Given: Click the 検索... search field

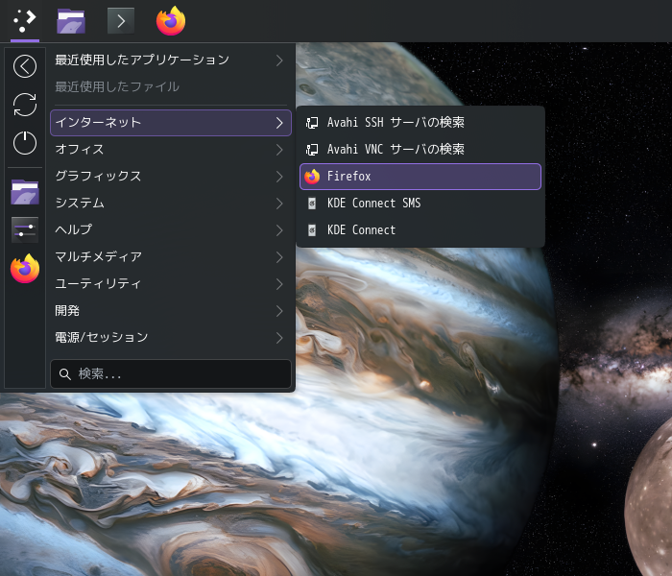Looking at the screenshot, I should [171, 374].
